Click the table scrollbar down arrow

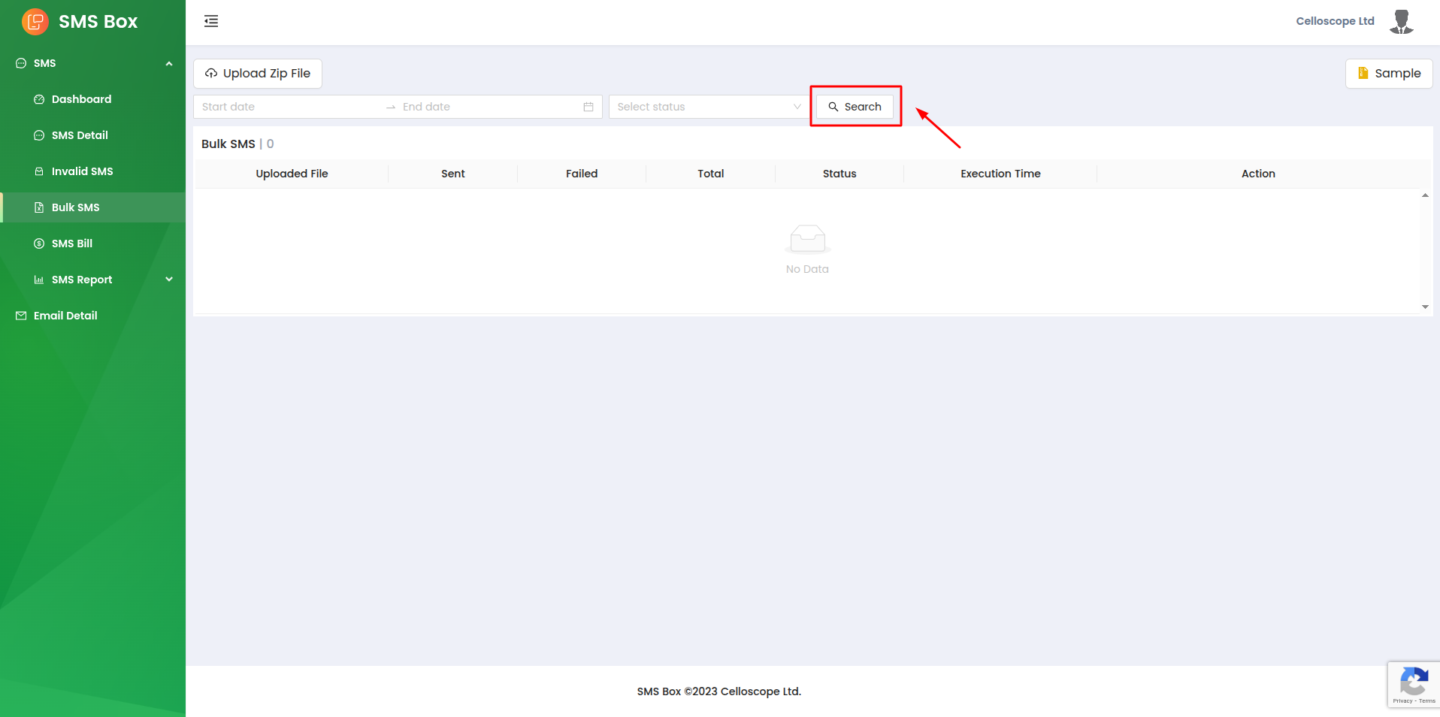(x=1425, y=307)
